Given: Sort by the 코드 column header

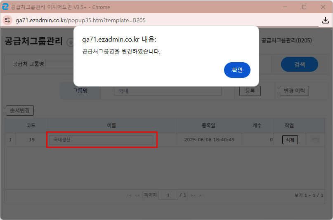Looking at the screenshot, I should coord(31,125).
